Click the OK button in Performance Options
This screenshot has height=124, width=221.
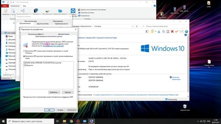[49, 110]
